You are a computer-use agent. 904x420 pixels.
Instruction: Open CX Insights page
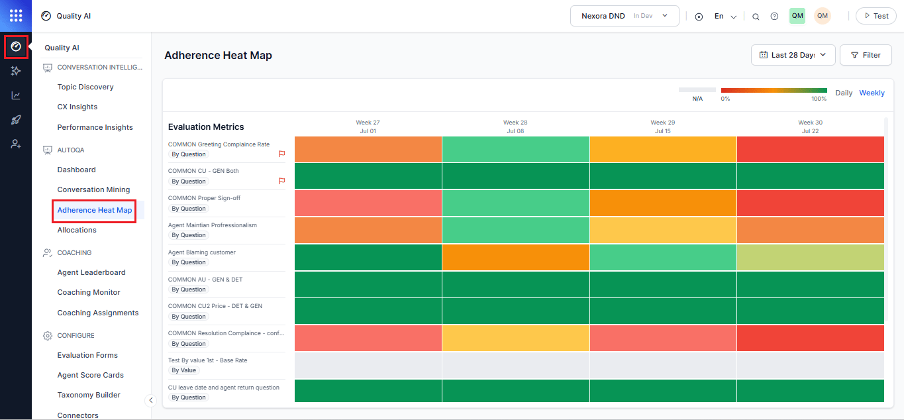pyautogui.click(x=77, y=107)
